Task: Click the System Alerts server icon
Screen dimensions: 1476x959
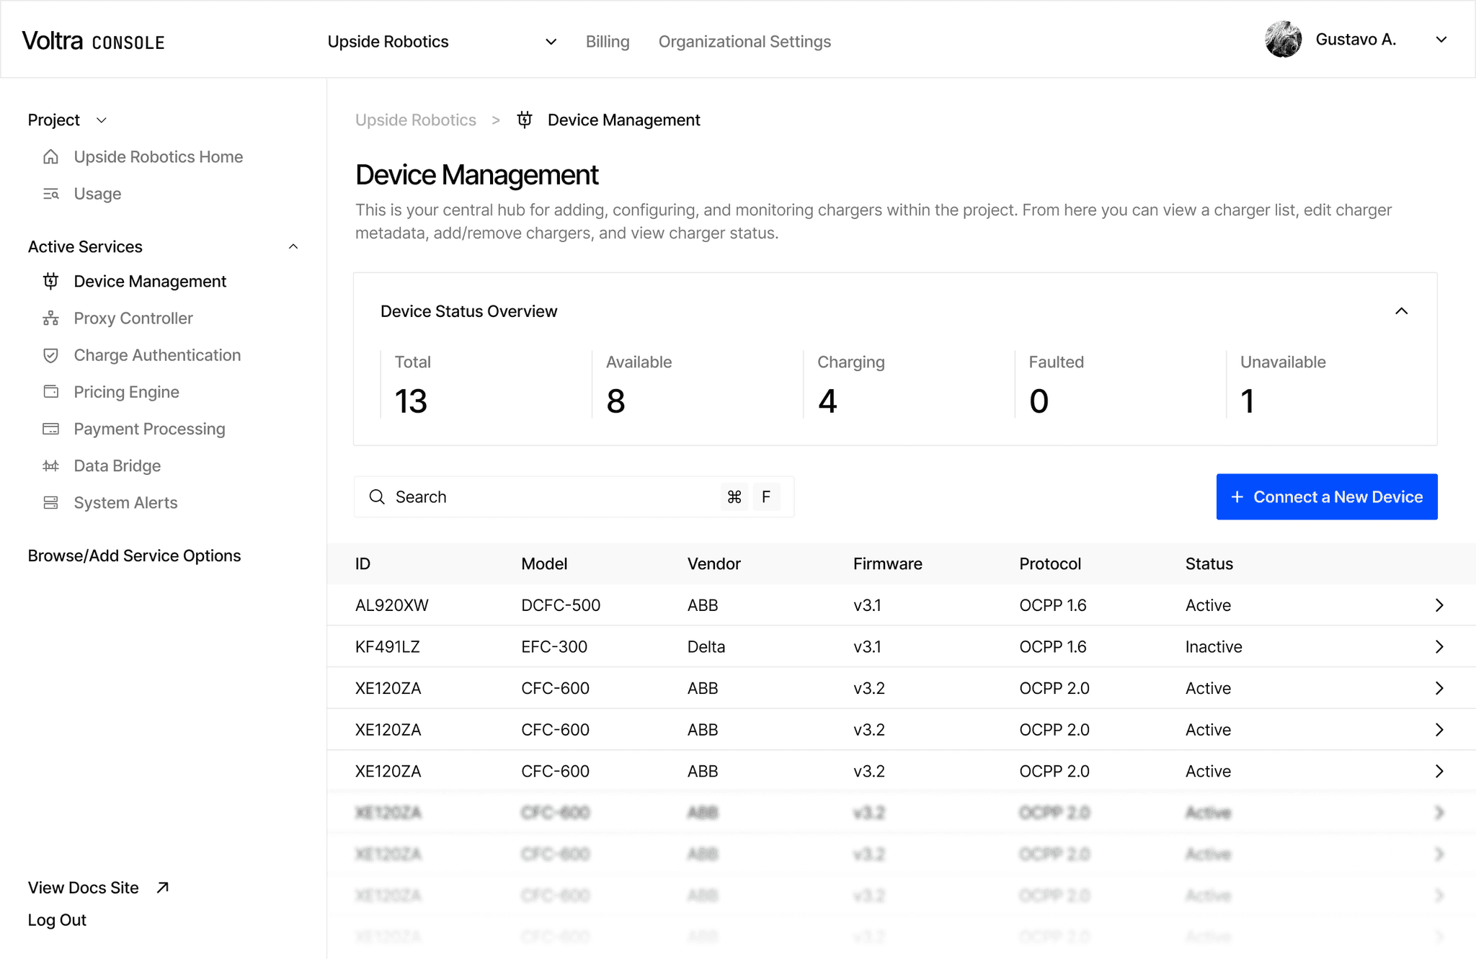Action: (50, 502)
